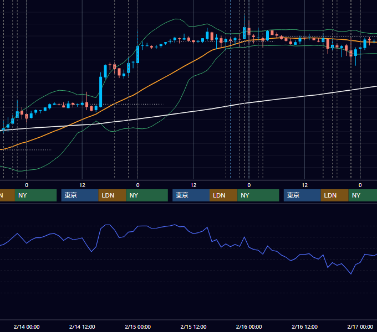Click hour label 12 above 2/15 12:00

193,185
